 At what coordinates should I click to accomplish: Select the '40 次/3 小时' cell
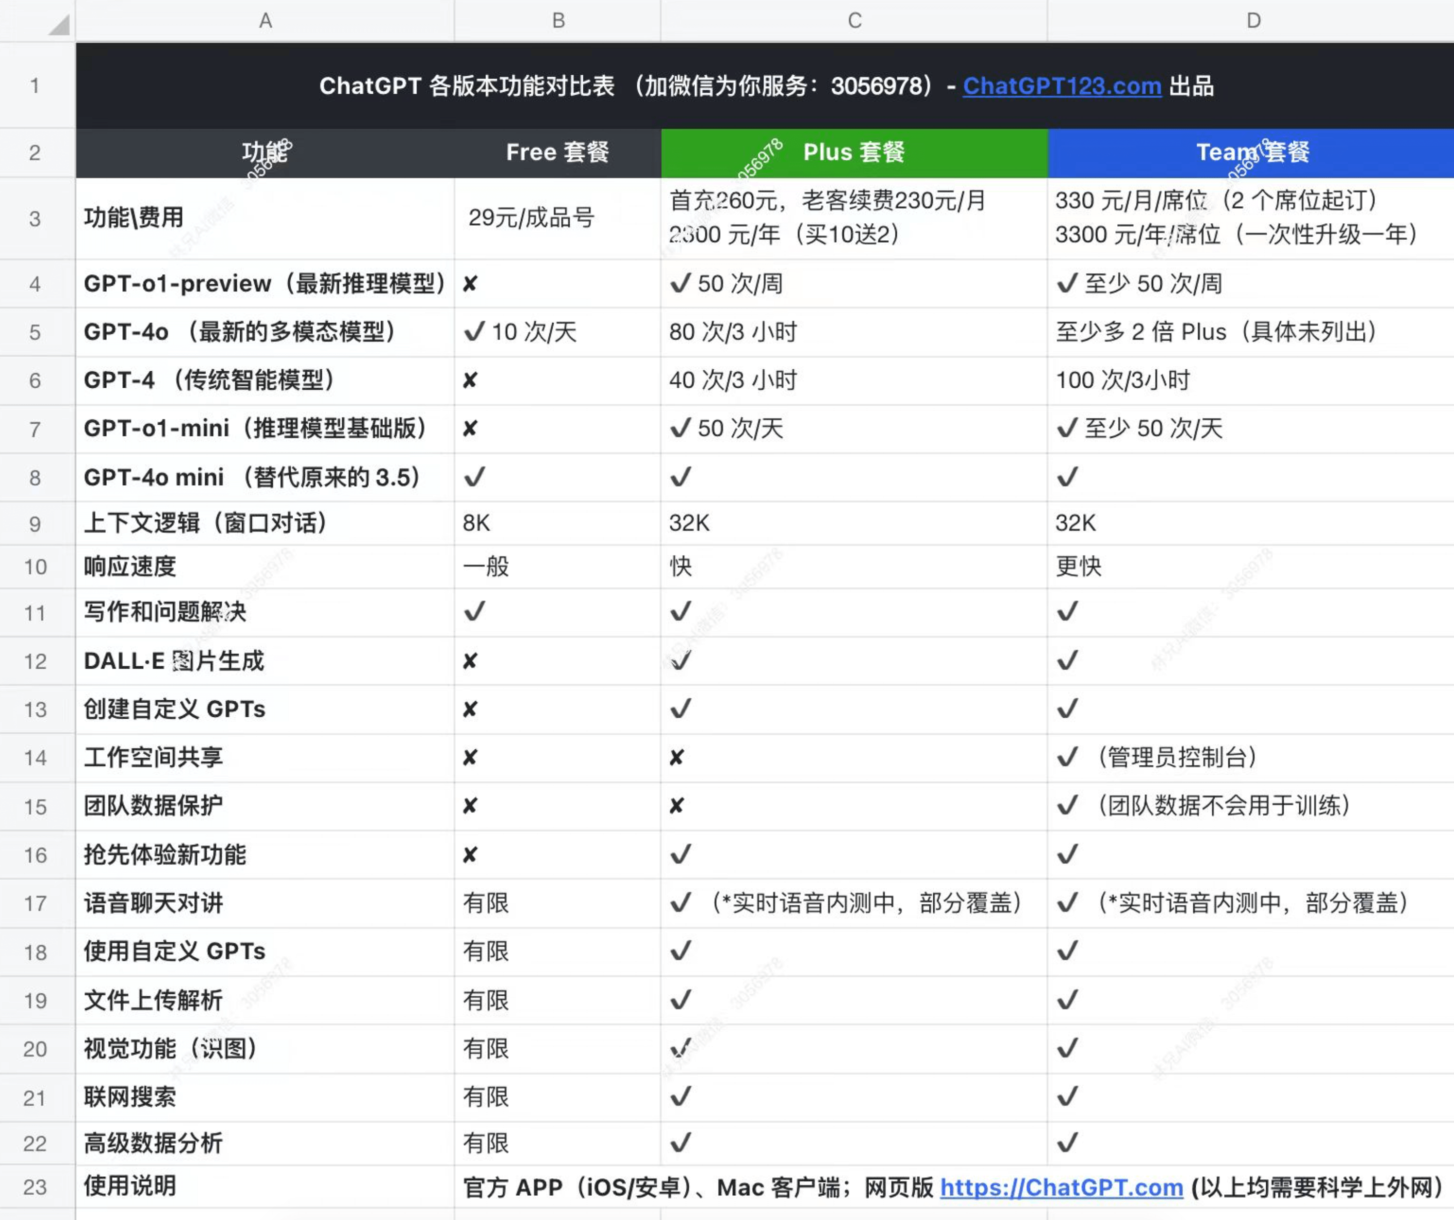855,381
